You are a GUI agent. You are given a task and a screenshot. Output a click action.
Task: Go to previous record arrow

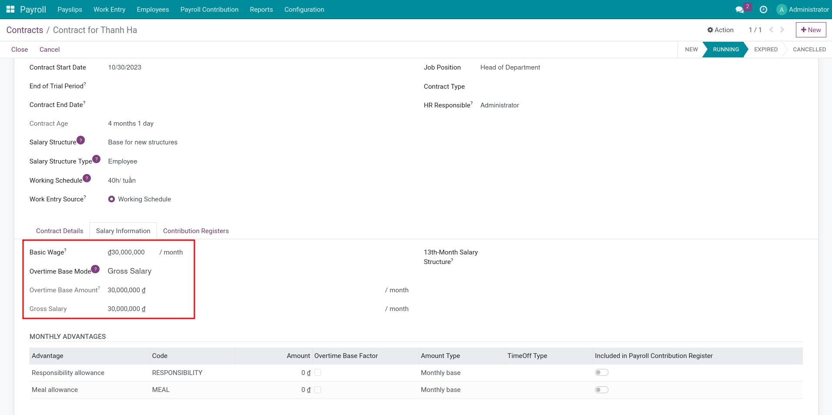(771, 30)
